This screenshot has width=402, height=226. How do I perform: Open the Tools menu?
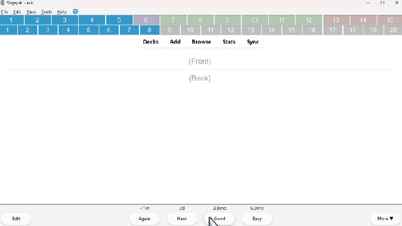[47, 12]
